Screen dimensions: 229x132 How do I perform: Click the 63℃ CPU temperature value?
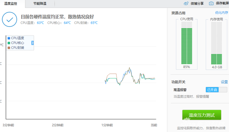[x=40, y=23]
